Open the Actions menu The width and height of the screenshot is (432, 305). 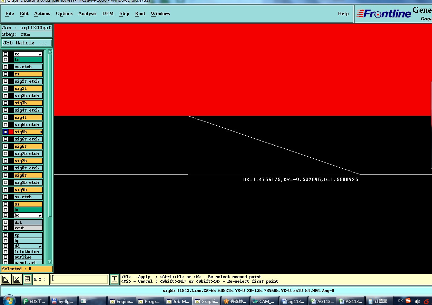42,14
